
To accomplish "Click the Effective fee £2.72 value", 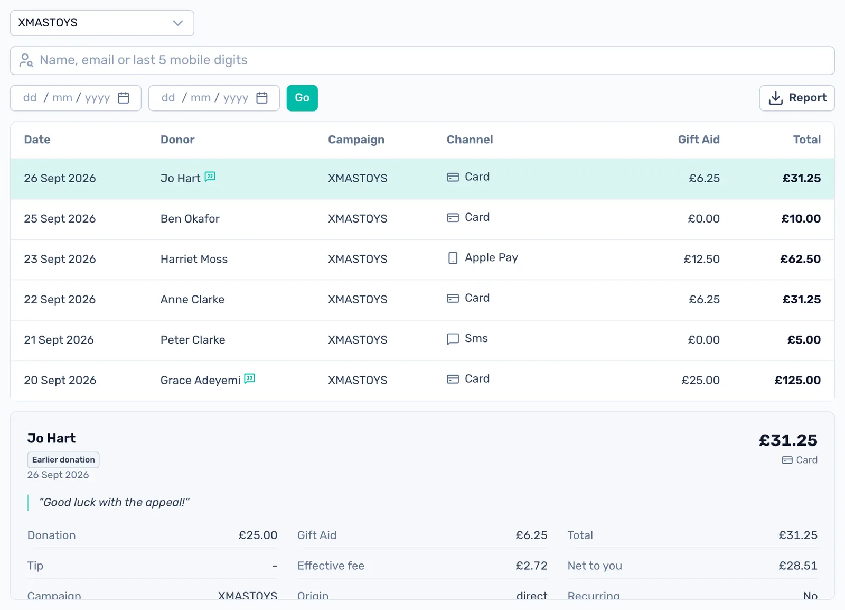I will (x=531, y=566).
